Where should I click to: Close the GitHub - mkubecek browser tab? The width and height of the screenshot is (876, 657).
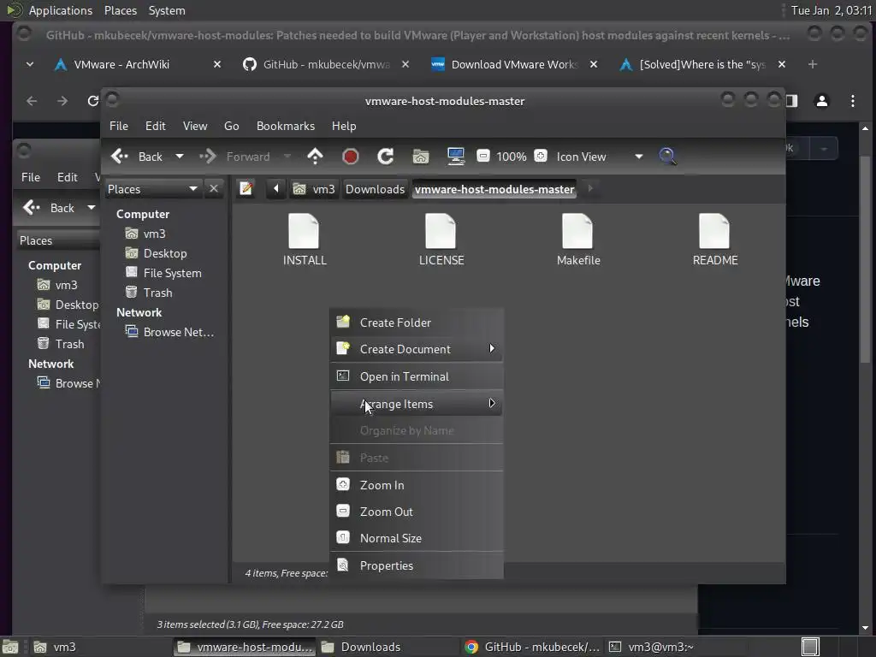pos(405,64)
